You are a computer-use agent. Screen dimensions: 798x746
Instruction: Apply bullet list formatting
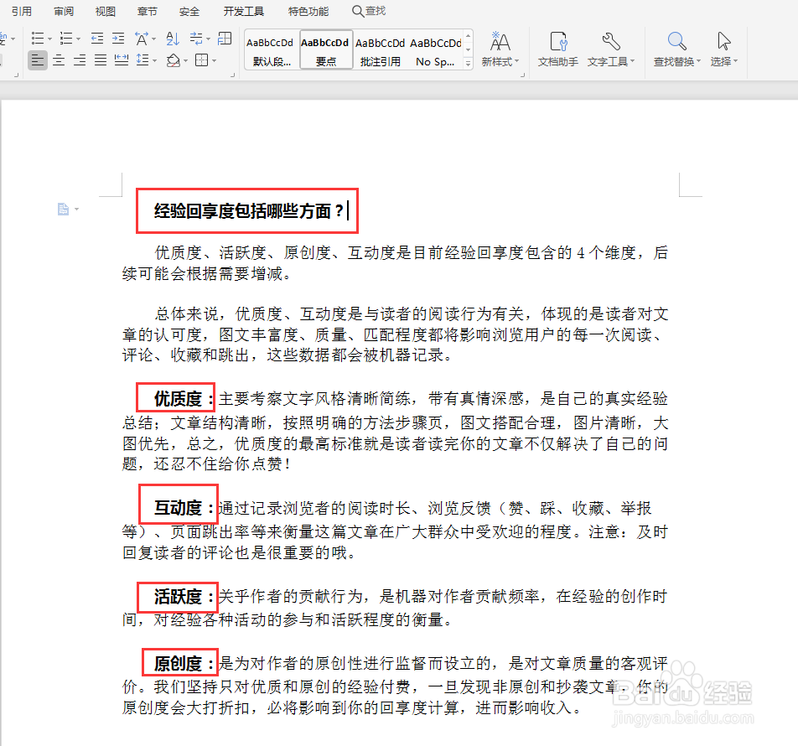click(x=38, y=39)
